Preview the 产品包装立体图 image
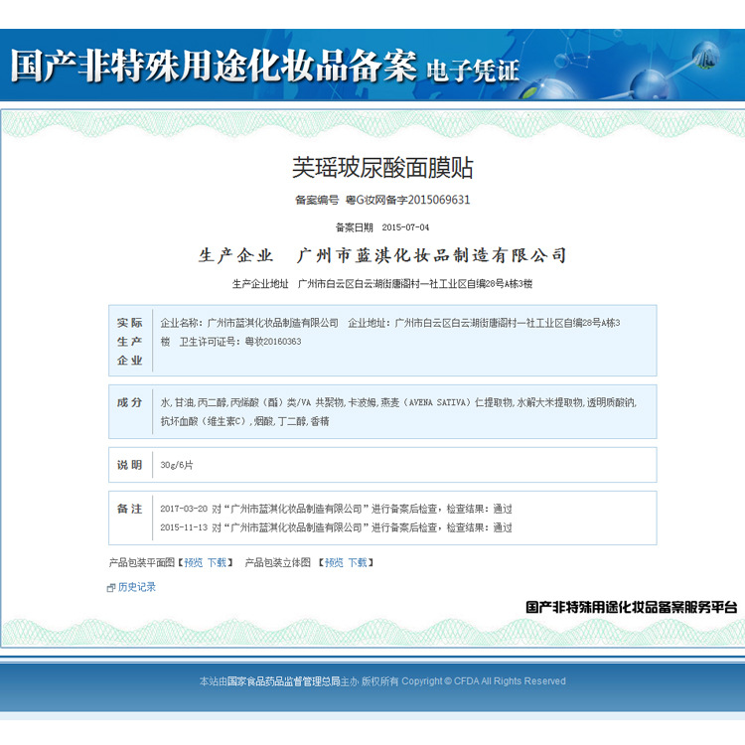The height and width of the screenshot is (745, 745). (x=334, y=563)
